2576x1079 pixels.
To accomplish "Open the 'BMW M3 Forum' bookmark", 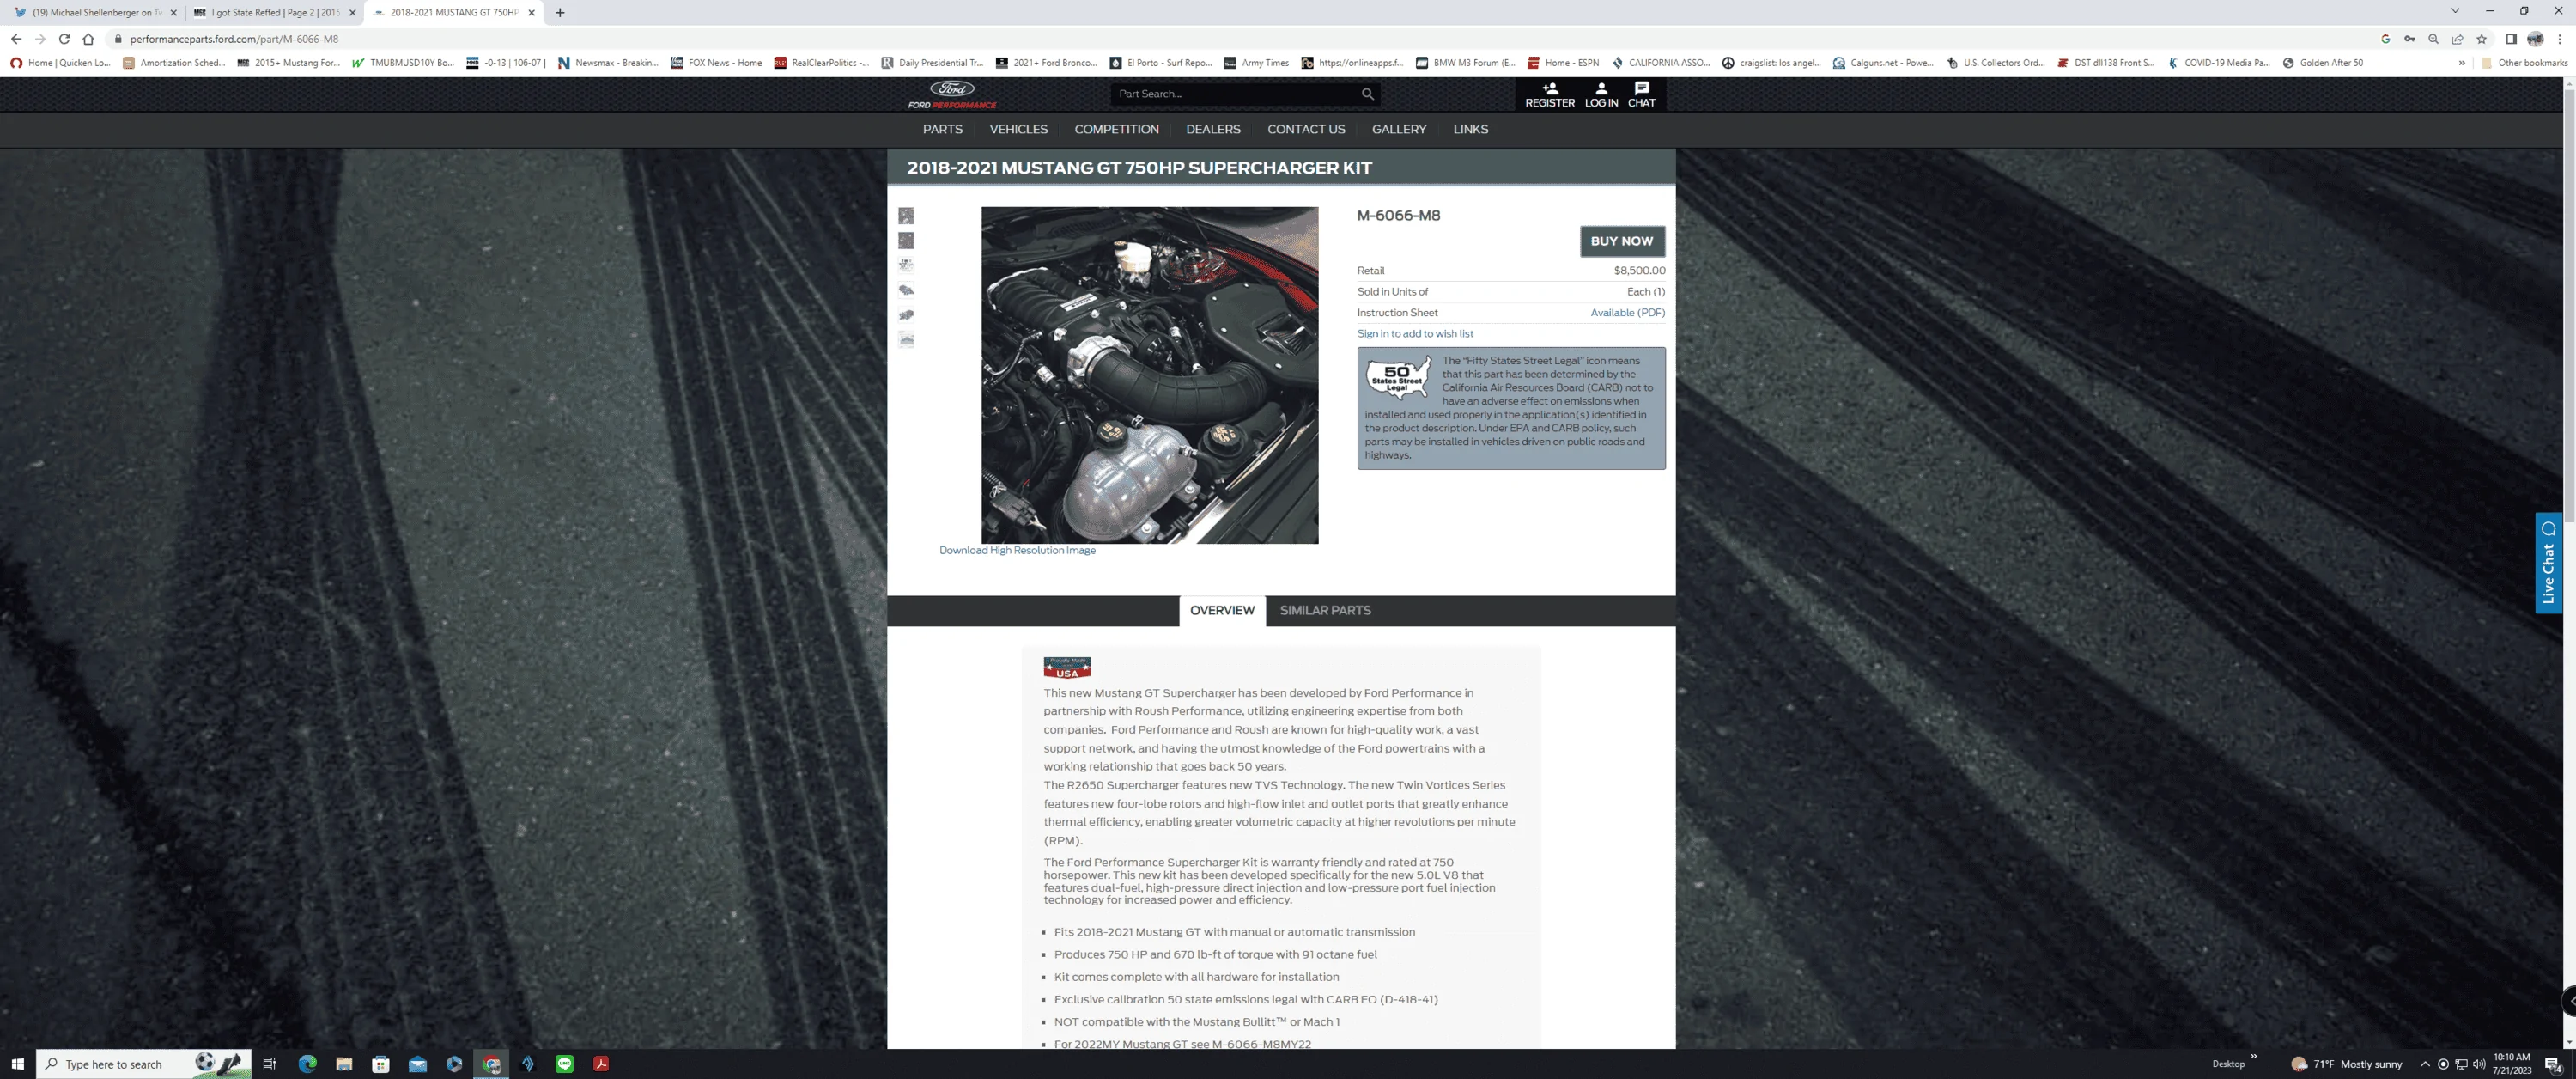I will point(1465,63).
